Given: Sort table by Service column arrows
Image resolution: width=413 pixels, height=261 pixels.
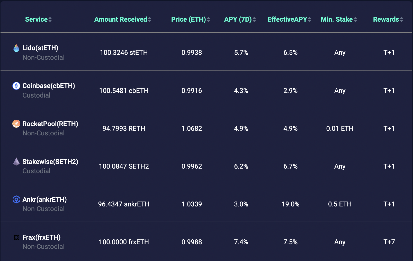Looking at the screenshot, I should [50, 20].
